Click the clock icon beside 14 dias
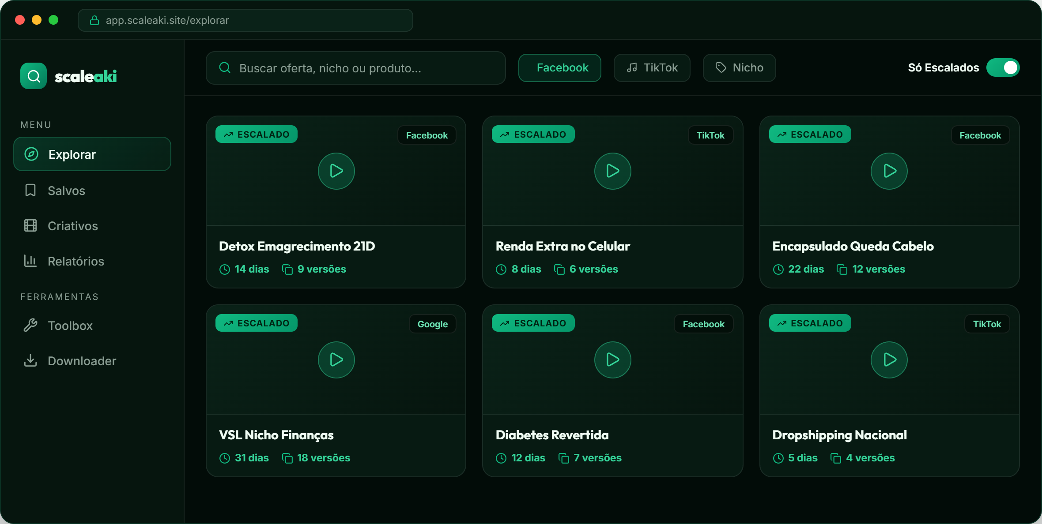 (x=225, y=269)
